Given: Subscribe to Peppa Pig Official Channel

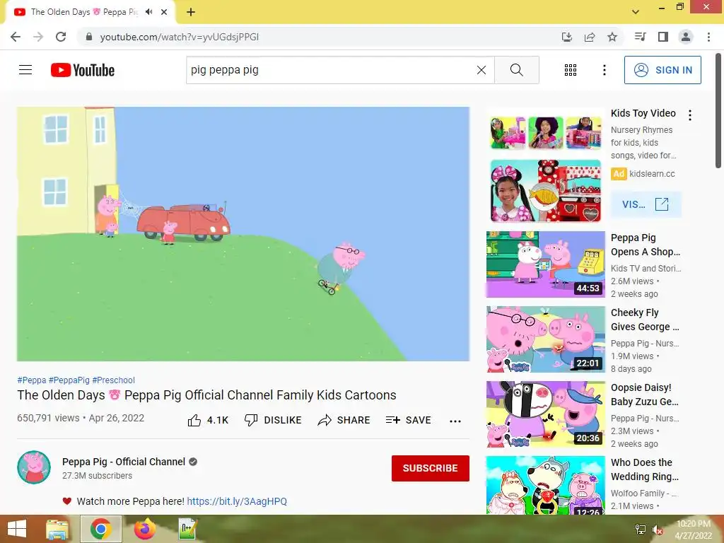Looking at the screenshot, I should [x=431, y=468].
